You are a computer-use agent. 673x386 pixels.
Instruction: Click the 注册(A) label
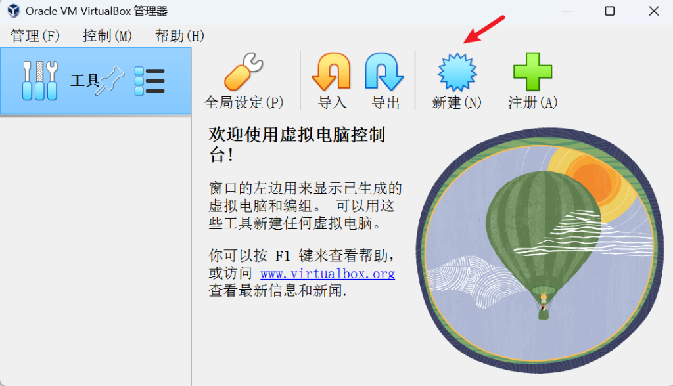tap(532, 102)
